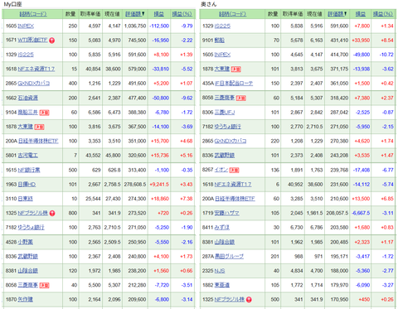
Task: Select the -17,408 loss value for イオン
Action: tap(362, 170)
